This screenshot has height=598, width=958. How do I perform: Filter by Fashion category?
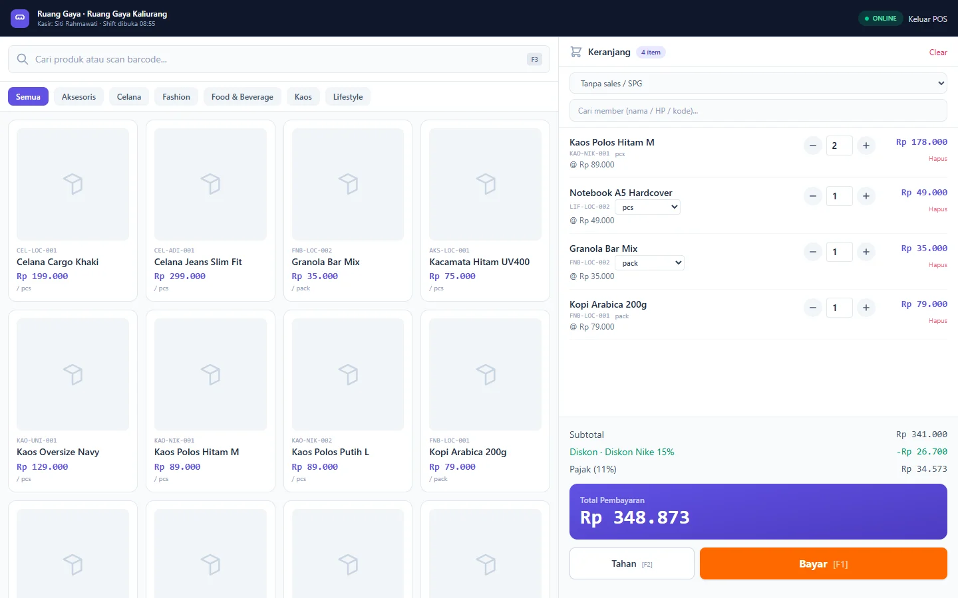click(176, 96)
